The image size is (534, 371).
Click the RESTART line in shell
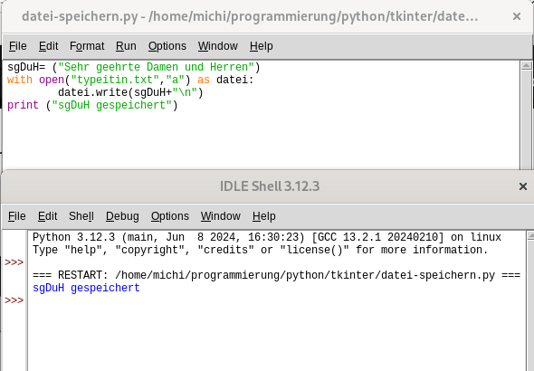(276, 275)
